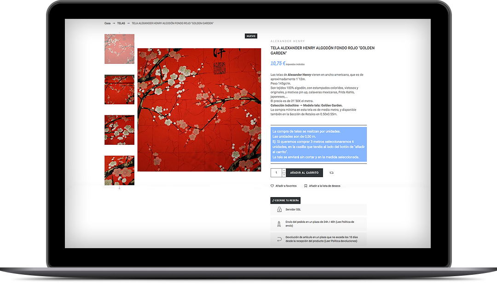Click Colección Indochine model line

[x=306, y=105]
